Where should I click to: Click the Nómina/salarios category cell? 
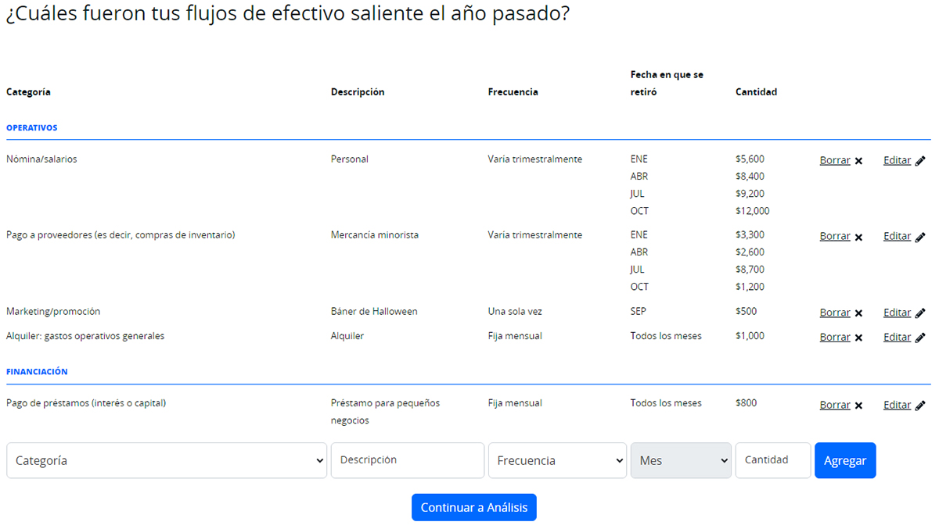point(41,159)
